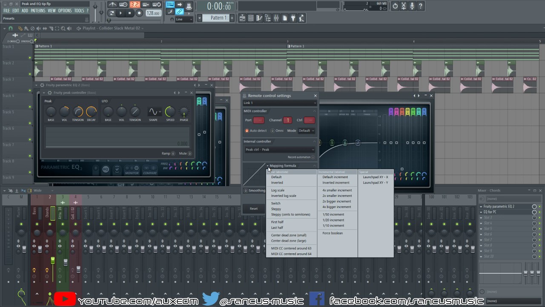
Task: Click the Reset button
Action: [x=253, y=209]
